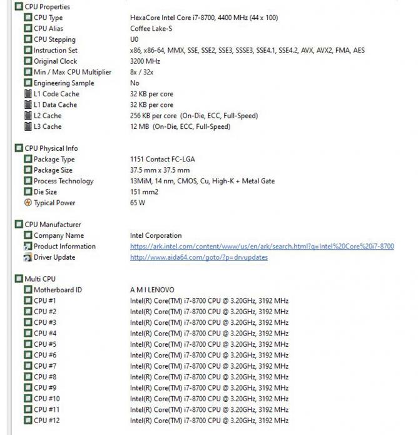The image size is (418, 435).
Task: Click the cache chip icon beside L3 Cache
Action: (28, 126)
